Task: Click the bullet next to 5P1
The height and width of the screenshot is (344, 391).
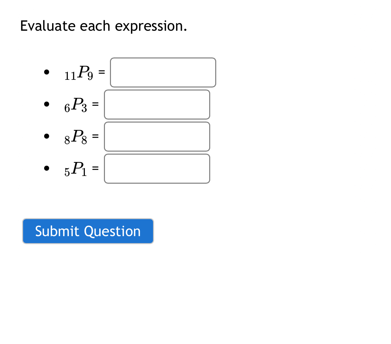Action: coord(46,167)
